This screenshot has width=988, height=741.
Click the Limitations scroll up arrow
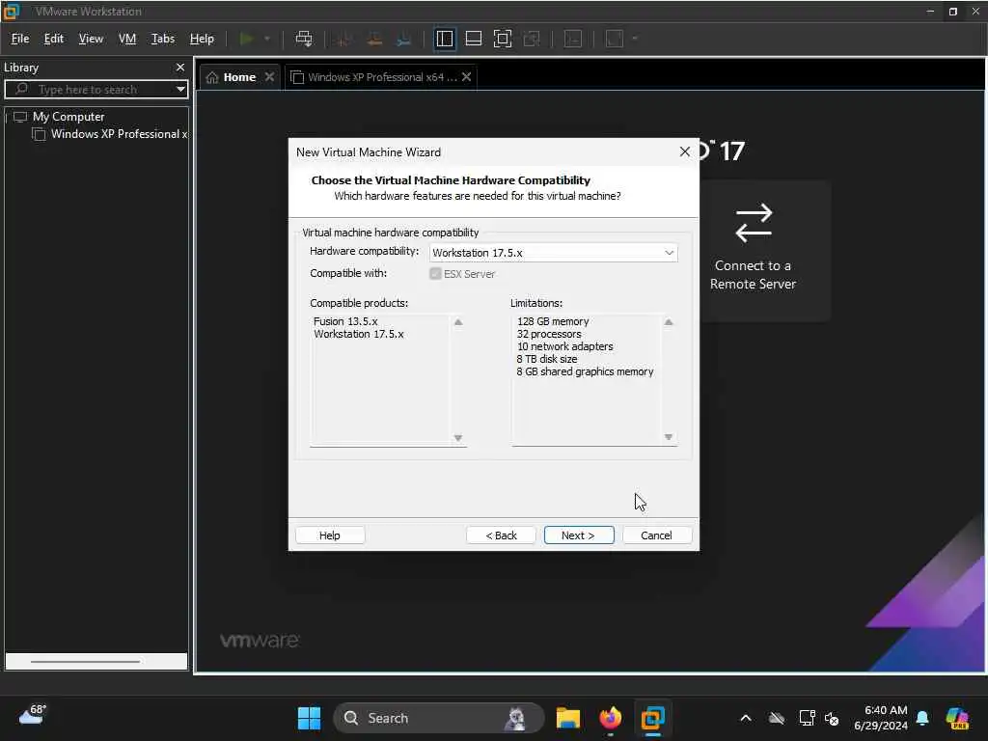point(669,322)
